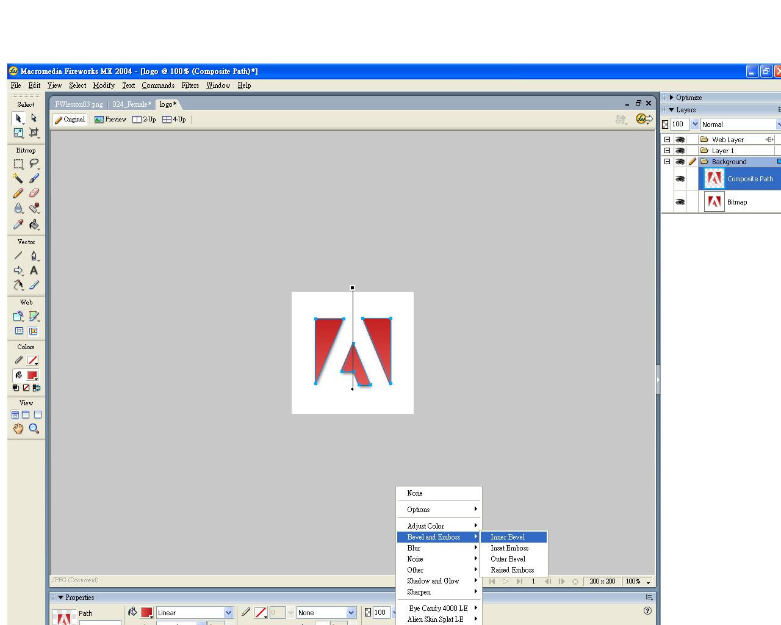
Task: Select the Knife tool
Action: click(34, 285)
